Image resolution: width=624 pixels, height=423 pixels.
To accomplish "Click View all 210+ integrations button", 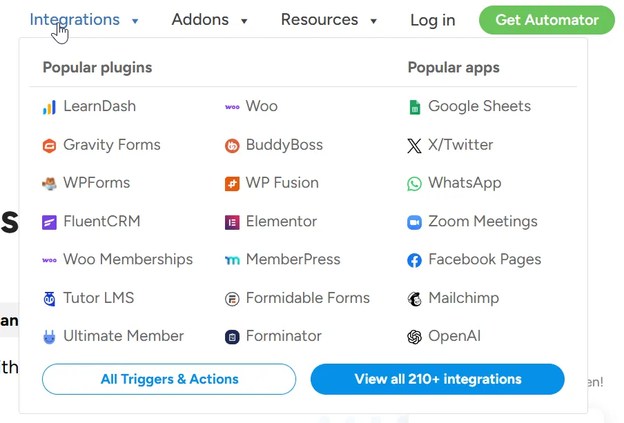I will click(x=438, y=379).
